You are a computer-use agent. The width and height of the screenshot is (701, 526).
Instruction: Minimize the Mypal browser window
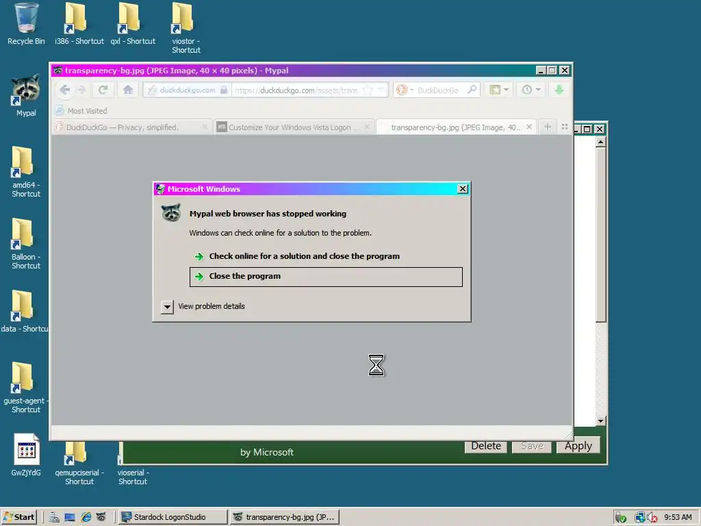tap(541, 71)
